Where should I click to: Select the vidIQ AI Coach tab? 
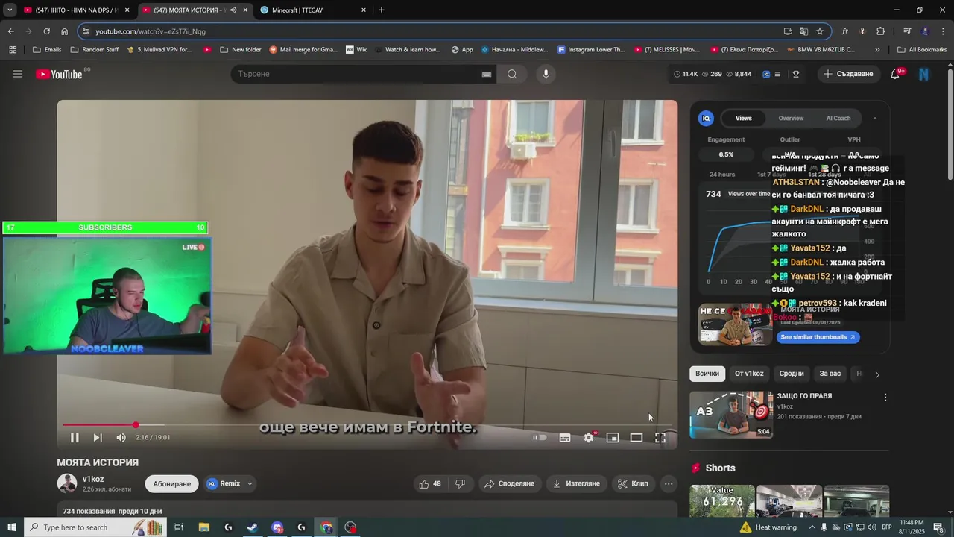tap(838, 118)
